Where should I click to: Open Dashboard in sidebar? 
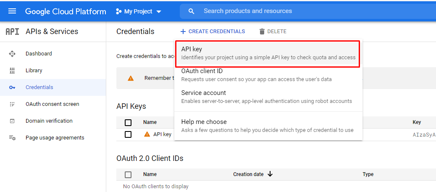53,54
